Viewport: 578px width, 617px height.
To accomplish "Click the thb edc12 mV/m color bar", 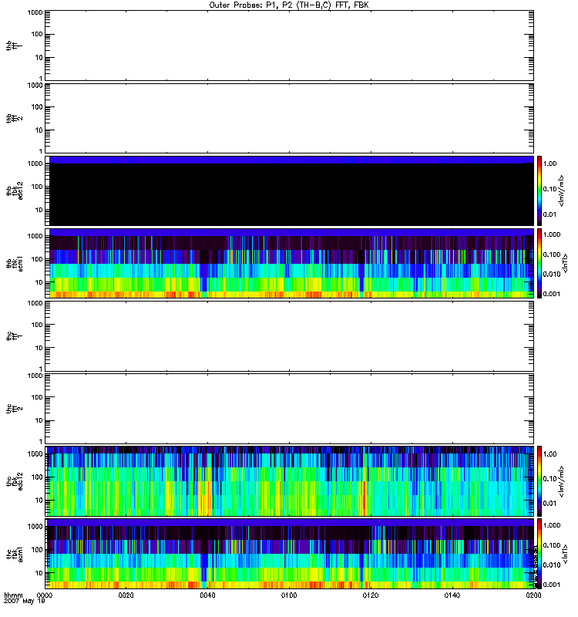I will click(541, 190).
